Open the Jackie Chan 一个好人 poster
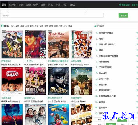The image size is (138, 125). click(35, 44)
